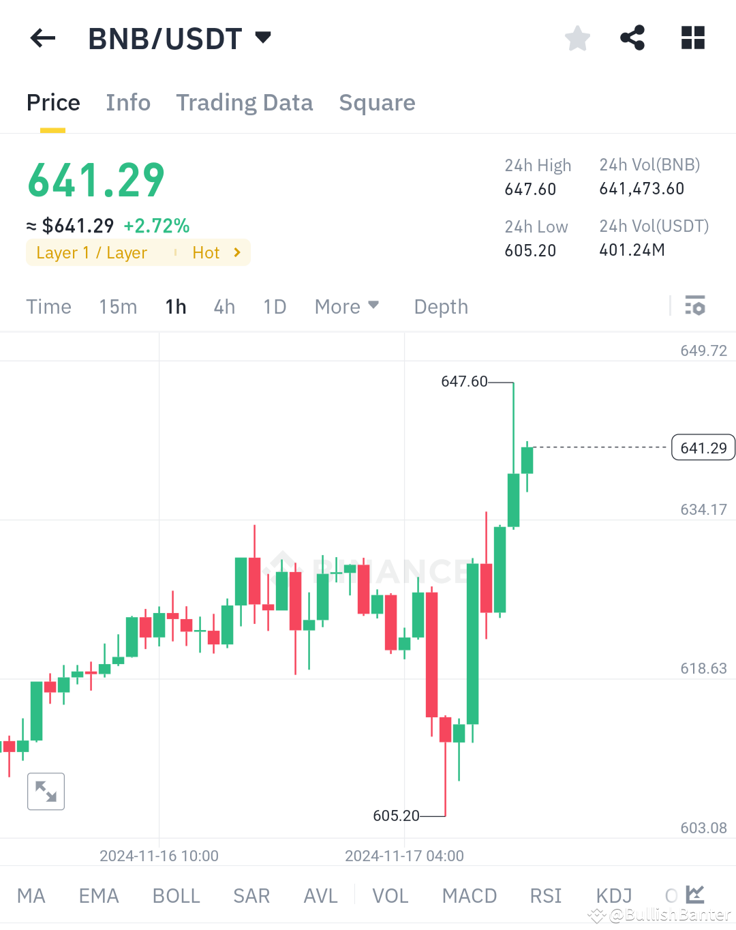Screen dimensions: 736x930
Task: Open the More timeframe dropdown
Action: pos(347,306)
